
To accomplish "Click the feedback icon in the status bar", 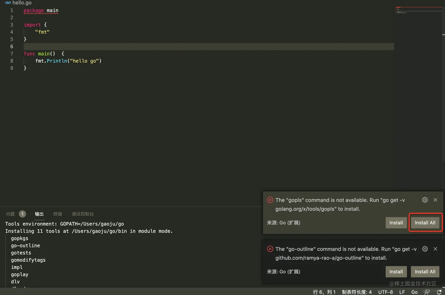I will pyautogui.click(x=427, y=292).
